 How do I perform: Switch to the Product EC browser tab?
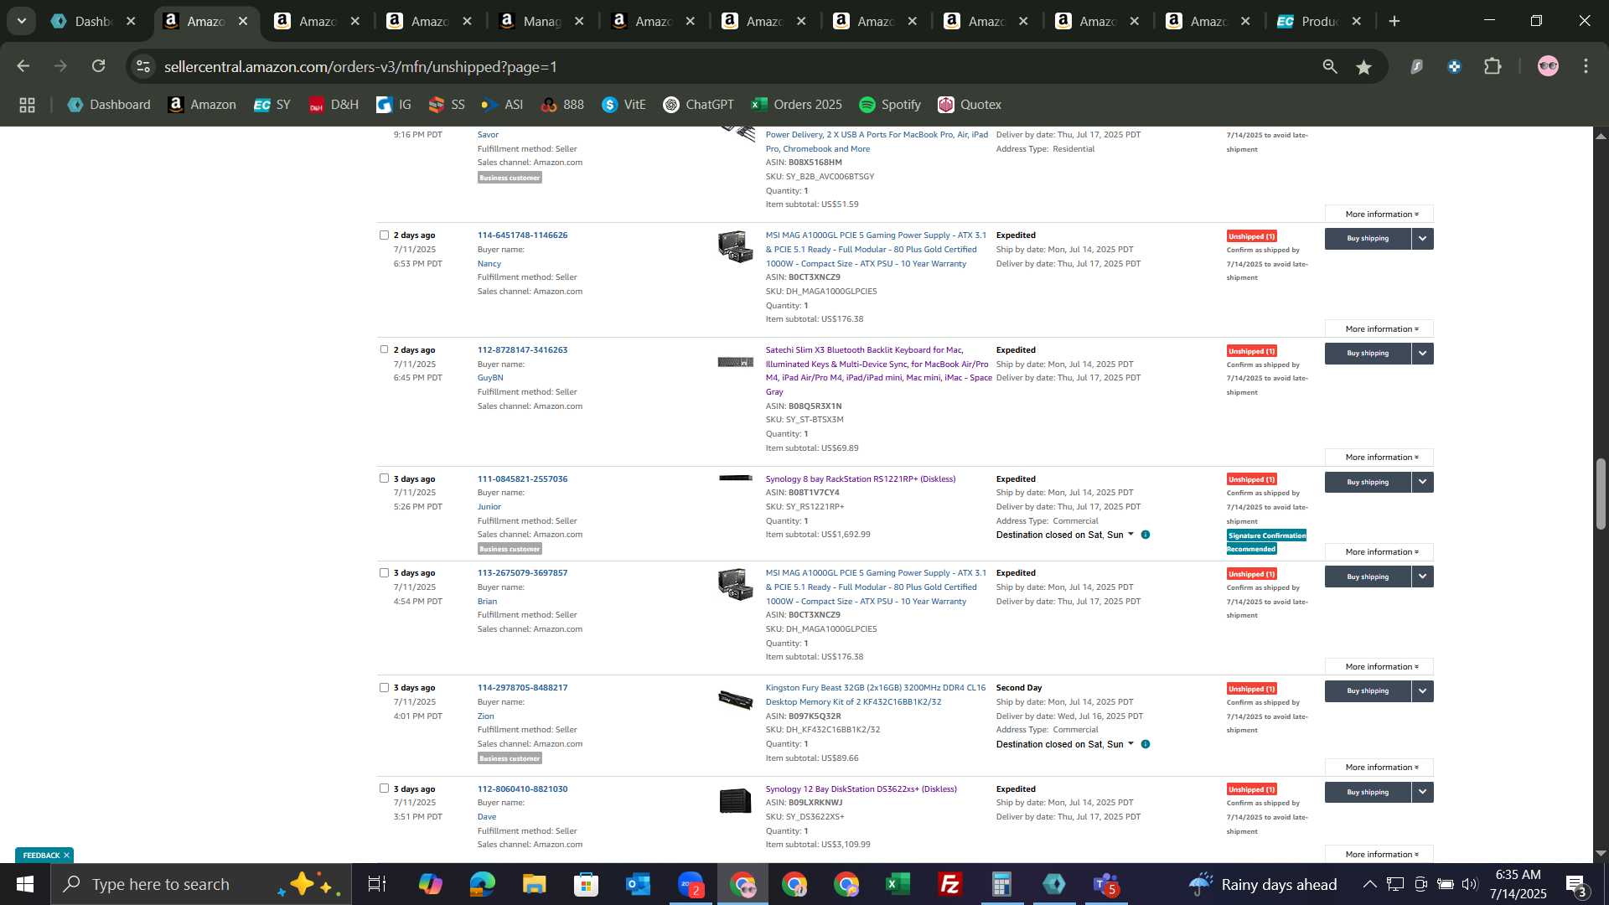pos(1320,22)
